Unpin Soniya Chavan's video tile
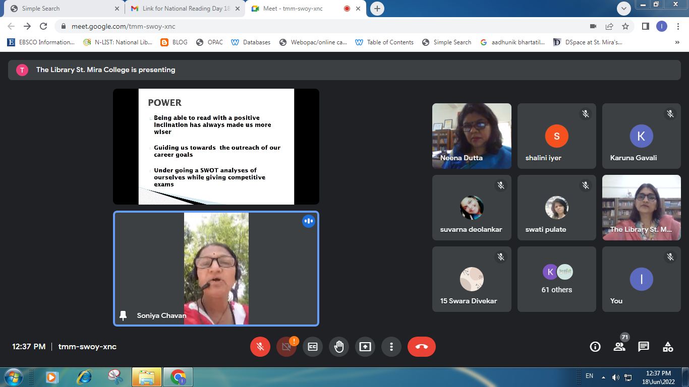 [x=123, y=315]
